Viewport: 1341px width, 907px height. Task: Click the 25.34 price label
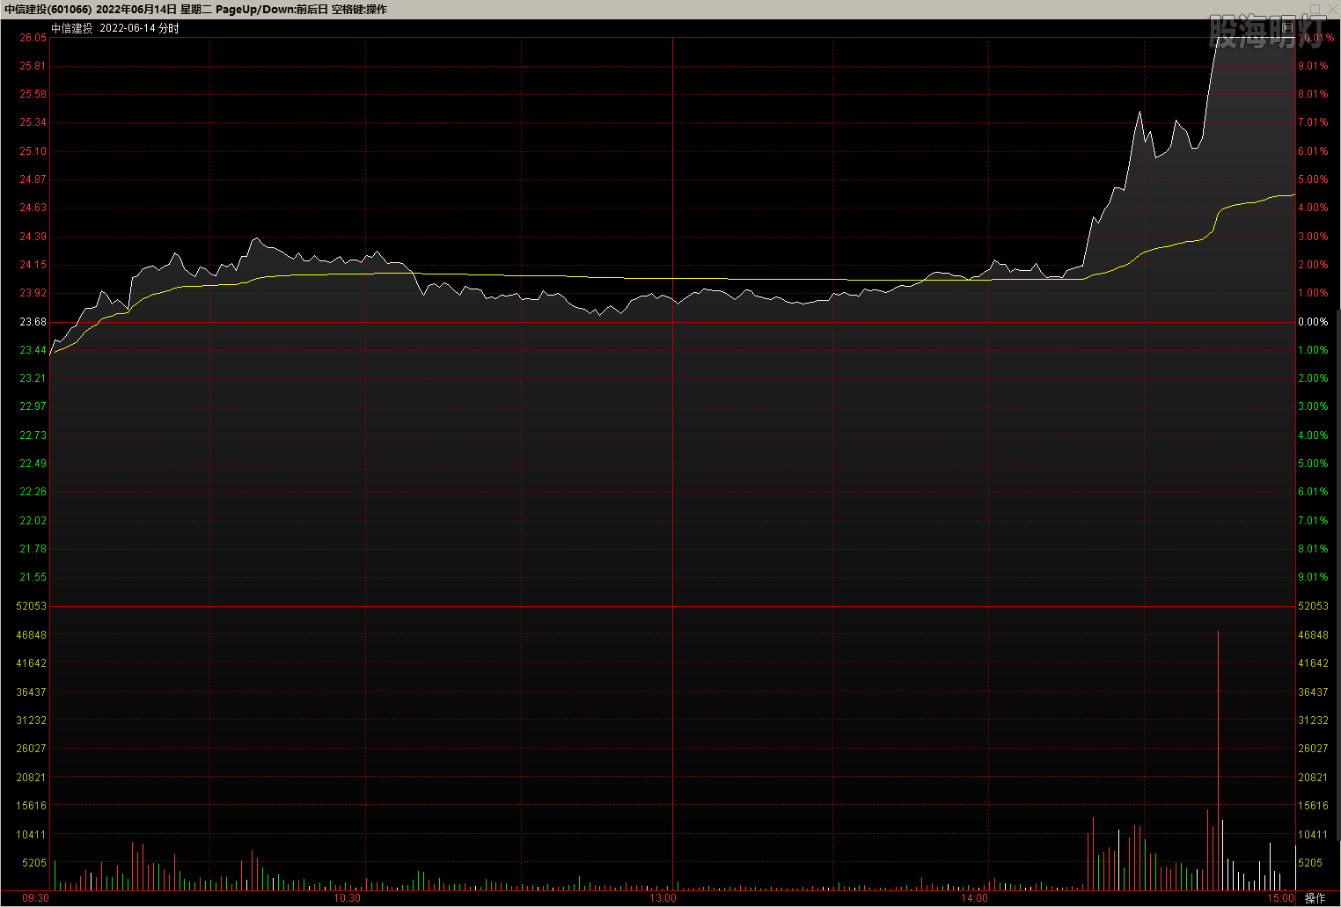(33, 122)
